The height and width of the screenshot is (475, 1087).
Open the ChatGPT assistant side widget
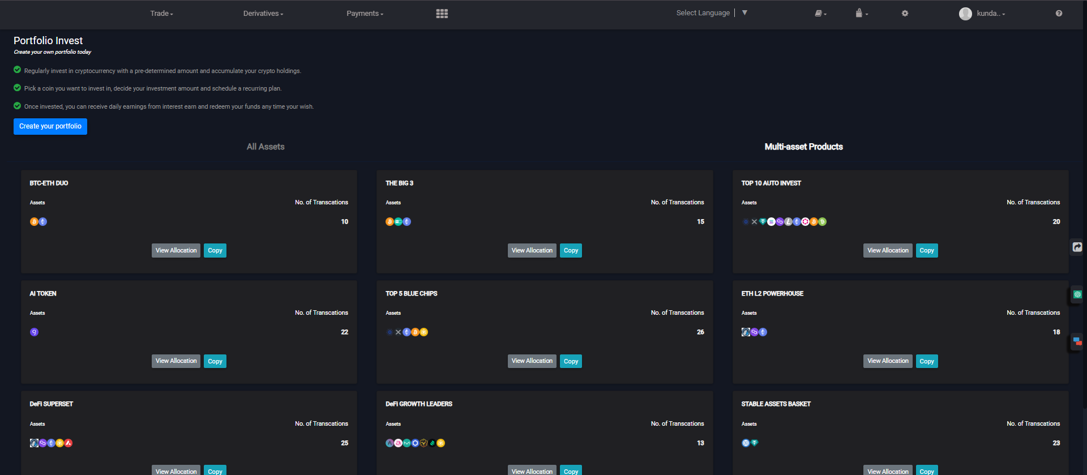tap(1077, 294)
